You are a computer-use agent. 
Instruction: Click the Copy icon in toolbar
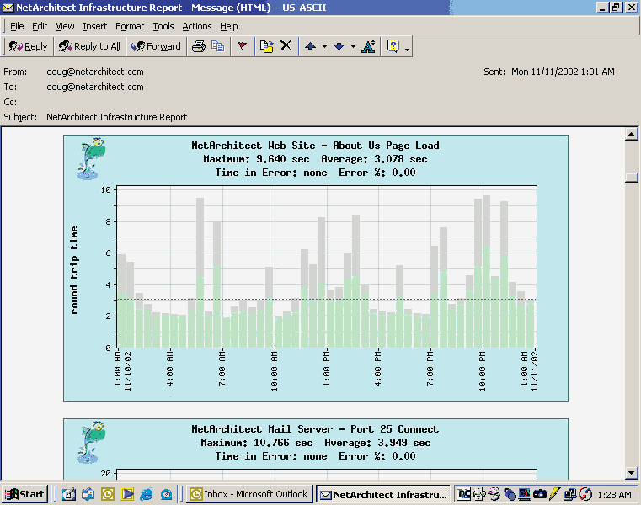pos(217,46)
